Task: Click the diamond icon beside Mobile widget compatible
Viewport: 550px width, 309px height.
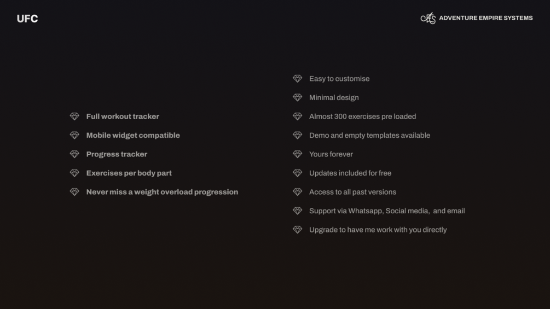Action: pos(74,136)
